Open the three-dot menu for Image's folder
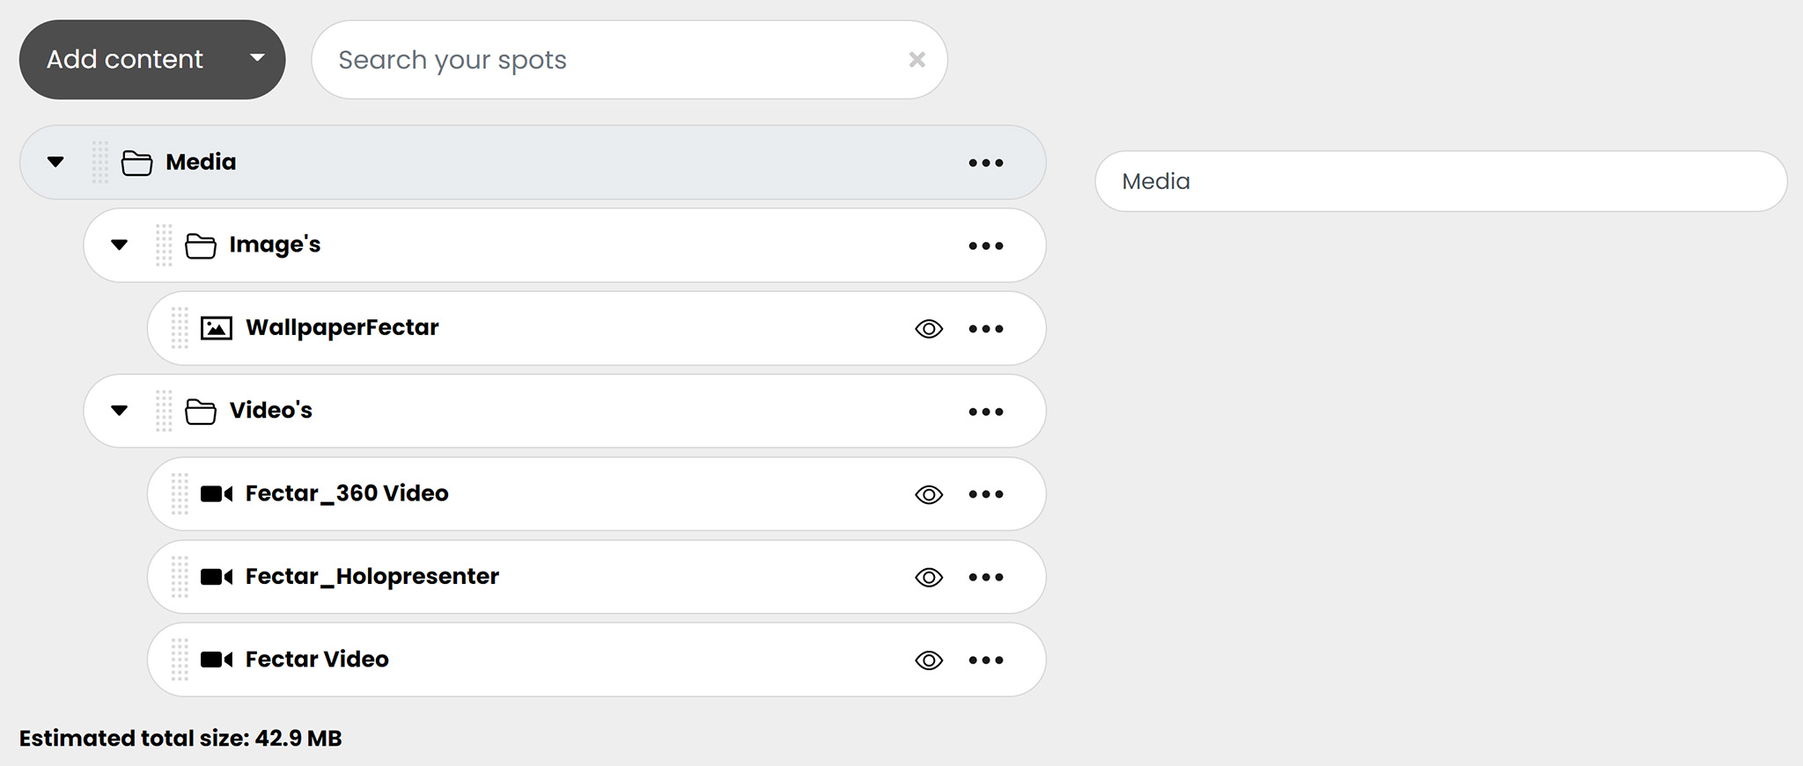1803x766 pixels. [985, 245]
